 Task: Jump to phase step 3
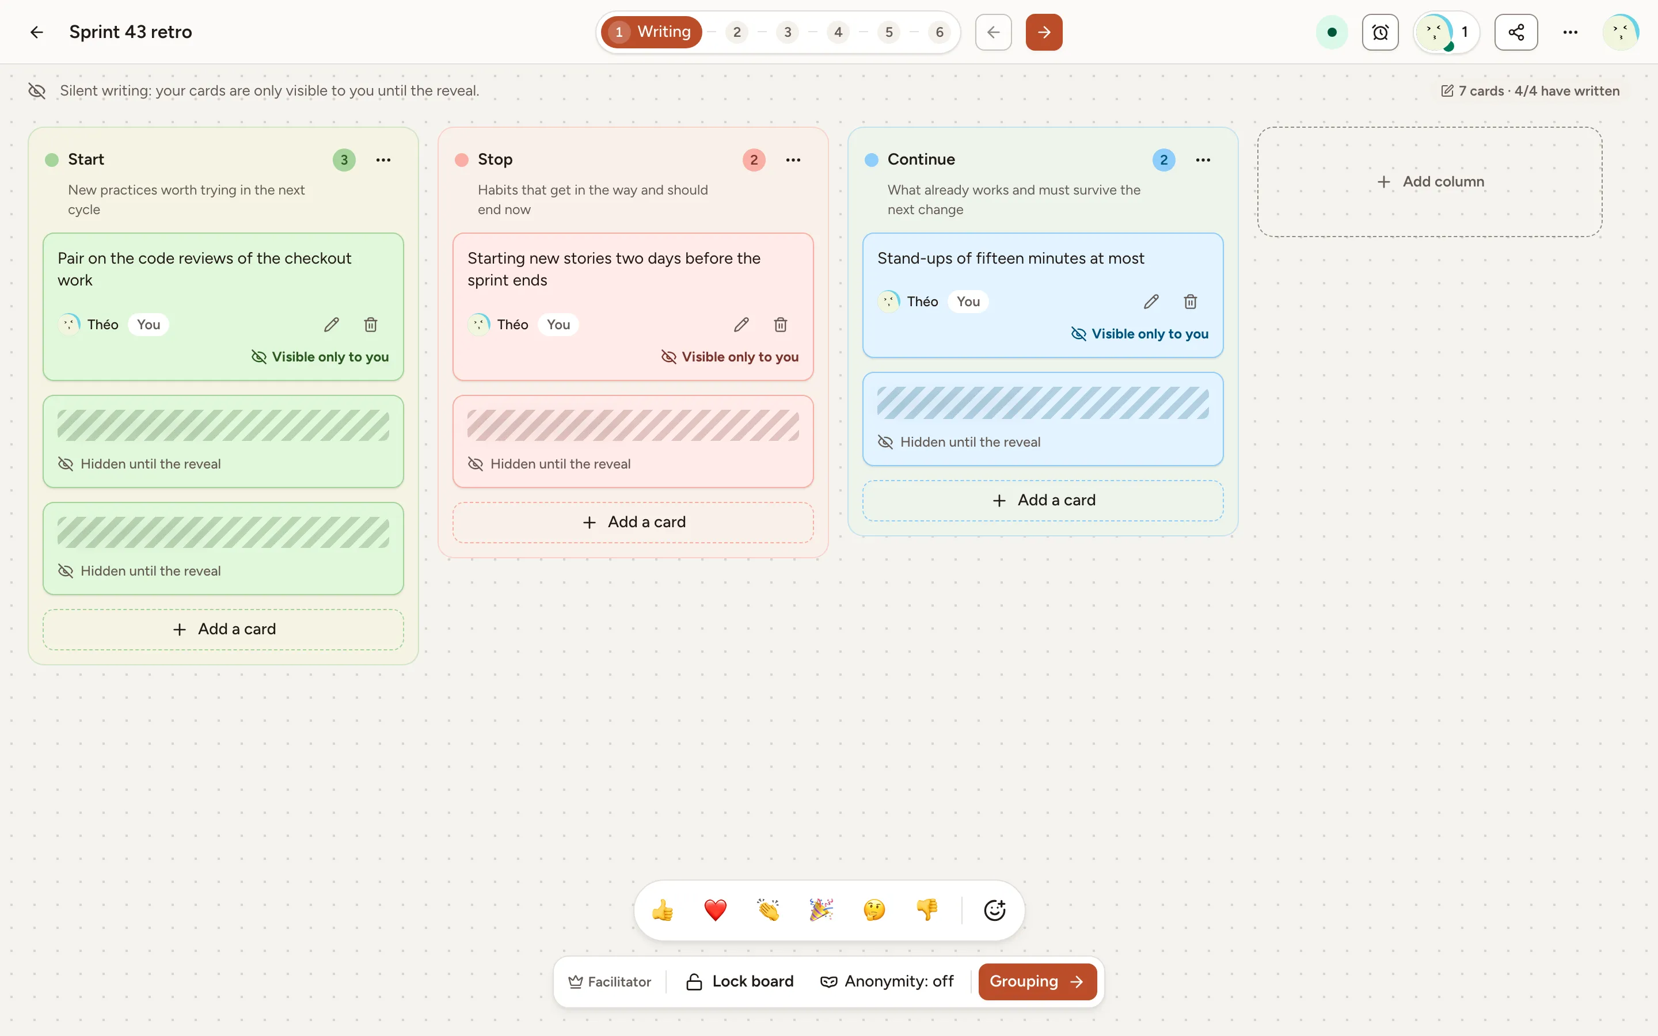787,32
